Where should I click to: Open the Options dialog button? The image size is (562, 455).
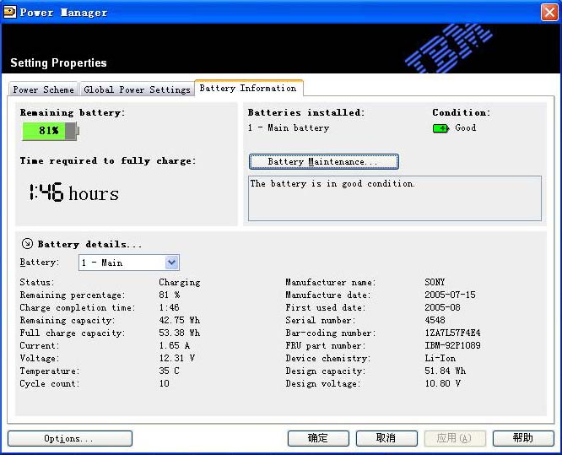click(69, 438)
